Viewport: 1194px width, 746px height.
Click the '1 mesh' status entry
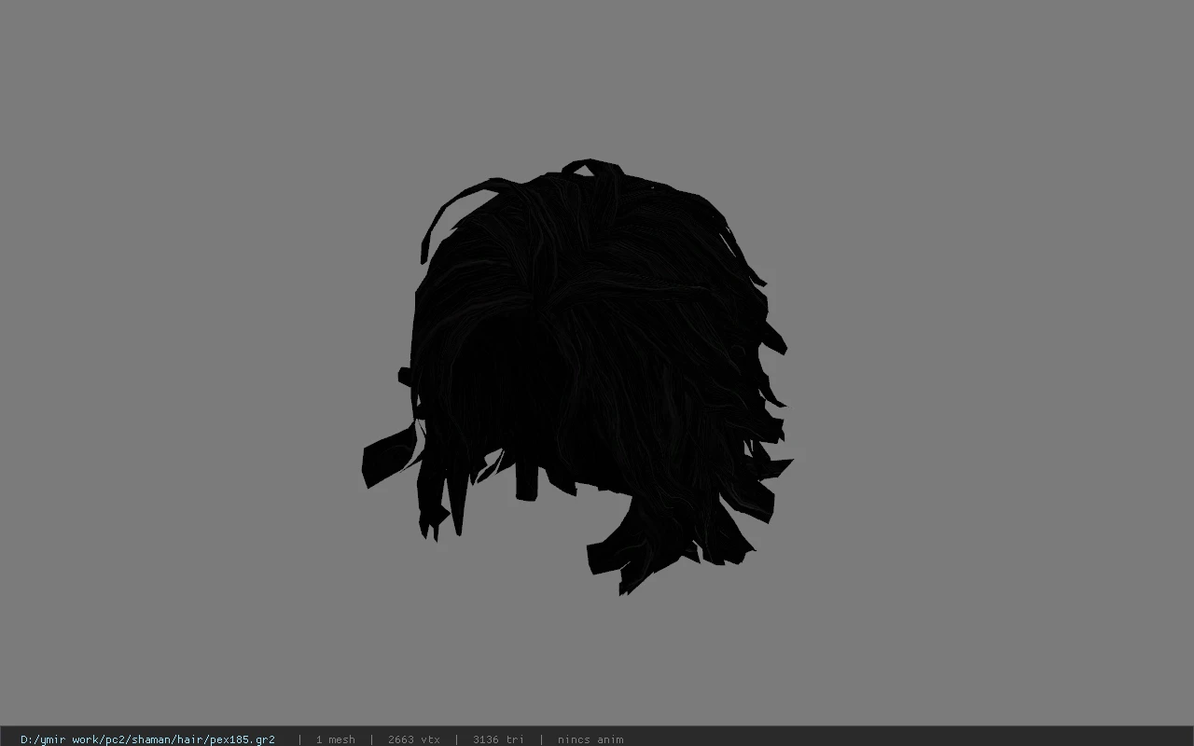[x=335, y=739]
